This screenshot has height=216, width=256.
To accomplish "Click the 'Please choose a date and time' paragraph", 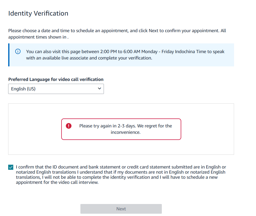I will 117,34.
